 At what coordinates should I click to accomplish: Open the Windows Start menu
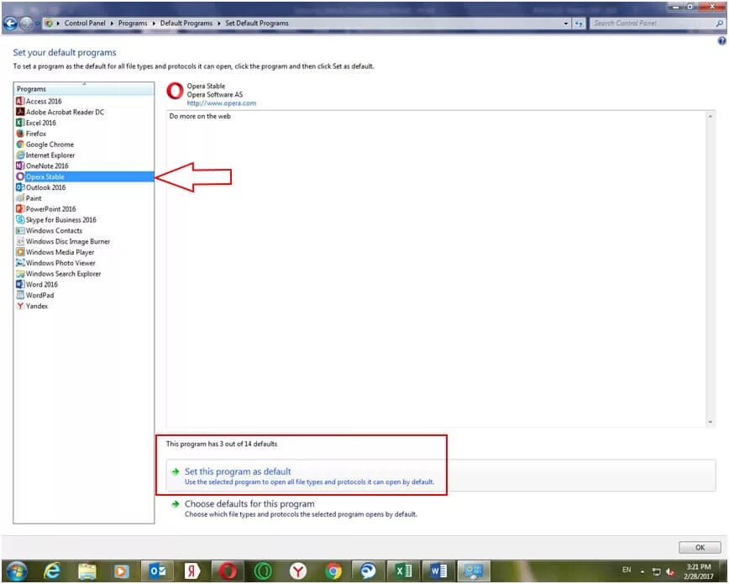pos(16,571)
